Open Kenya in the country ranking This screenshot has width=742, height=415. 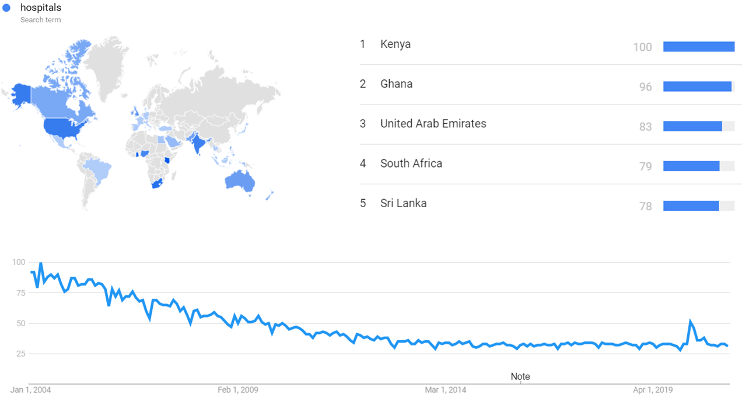pyautogui.click(x=395, y=44)
